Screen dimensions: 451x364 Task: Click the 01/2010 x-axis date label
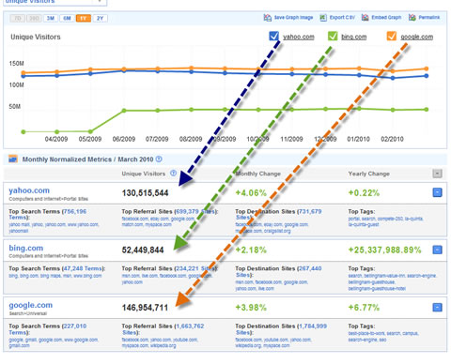(358, 139)
